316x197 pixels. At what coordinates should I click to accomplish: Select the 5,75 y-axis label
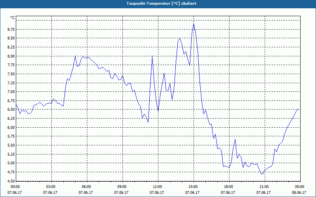tap(11, 136)
